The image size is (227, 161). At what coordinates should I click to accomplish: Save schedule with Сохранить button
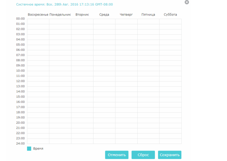point(170,155)
